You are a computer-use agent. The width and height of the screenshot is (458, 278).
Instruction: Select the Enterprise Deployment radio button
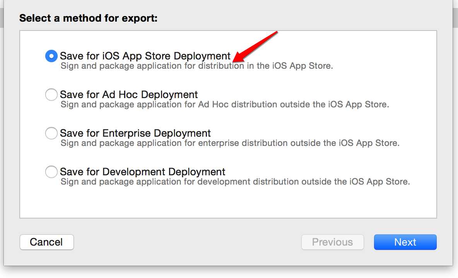[x=51, y=133]
